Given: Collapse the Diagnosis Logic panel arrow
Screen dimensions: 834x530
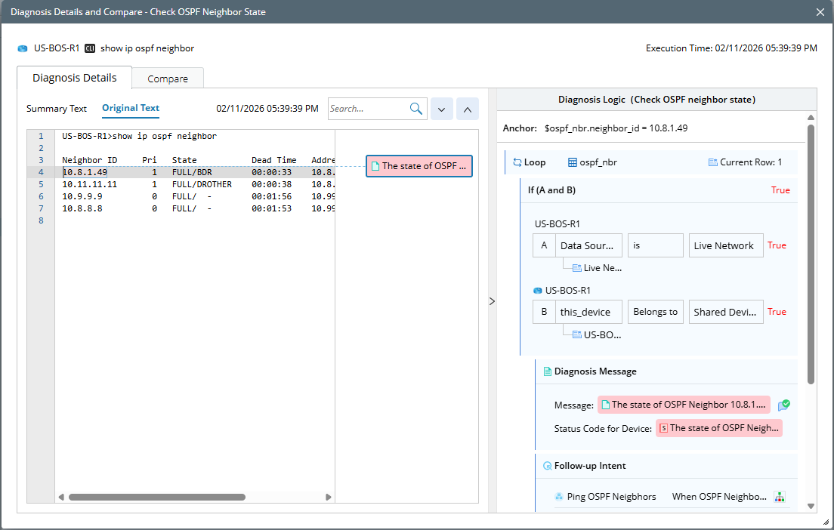Looking at the screenshot, I should click(x=493, y=301).
